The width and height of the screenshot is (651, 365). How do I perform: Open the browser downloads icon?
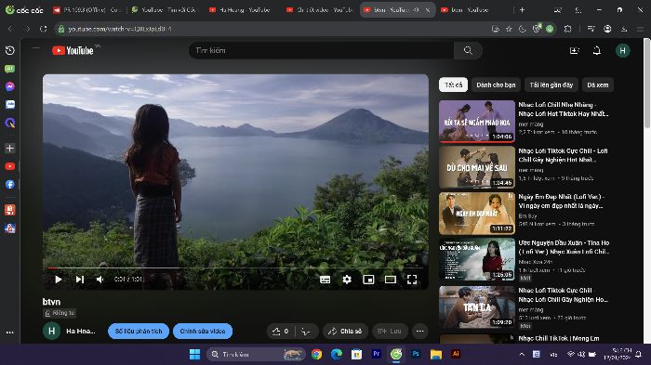click(624, 29)
